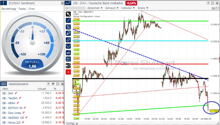Open the DB - DAX row
The image size is (220, 125).
coord(32,93)
